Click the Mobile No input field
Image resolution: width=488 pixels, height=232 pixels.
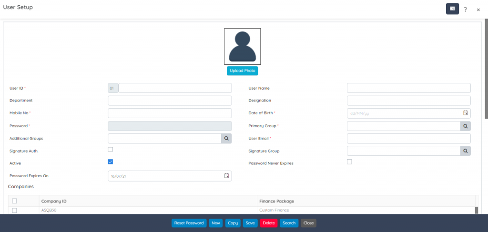click(170, 113)
